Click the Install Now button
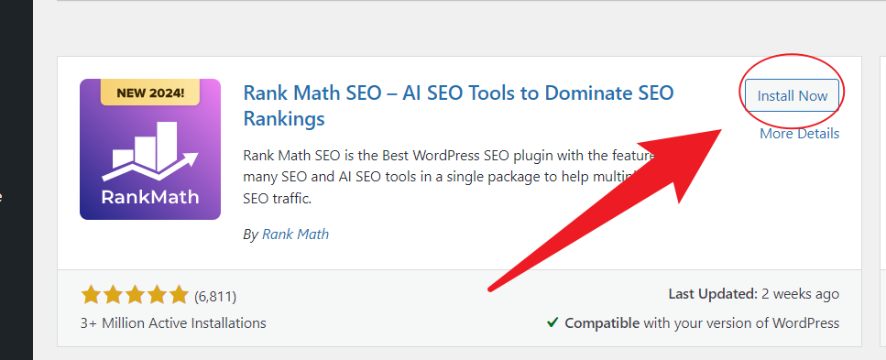Image resolution: width=886 pixels, height=360 pixels. coord(792,95)
